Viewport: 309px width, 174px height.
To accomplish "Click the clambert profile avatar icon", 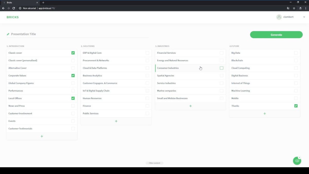I will 279,17.
